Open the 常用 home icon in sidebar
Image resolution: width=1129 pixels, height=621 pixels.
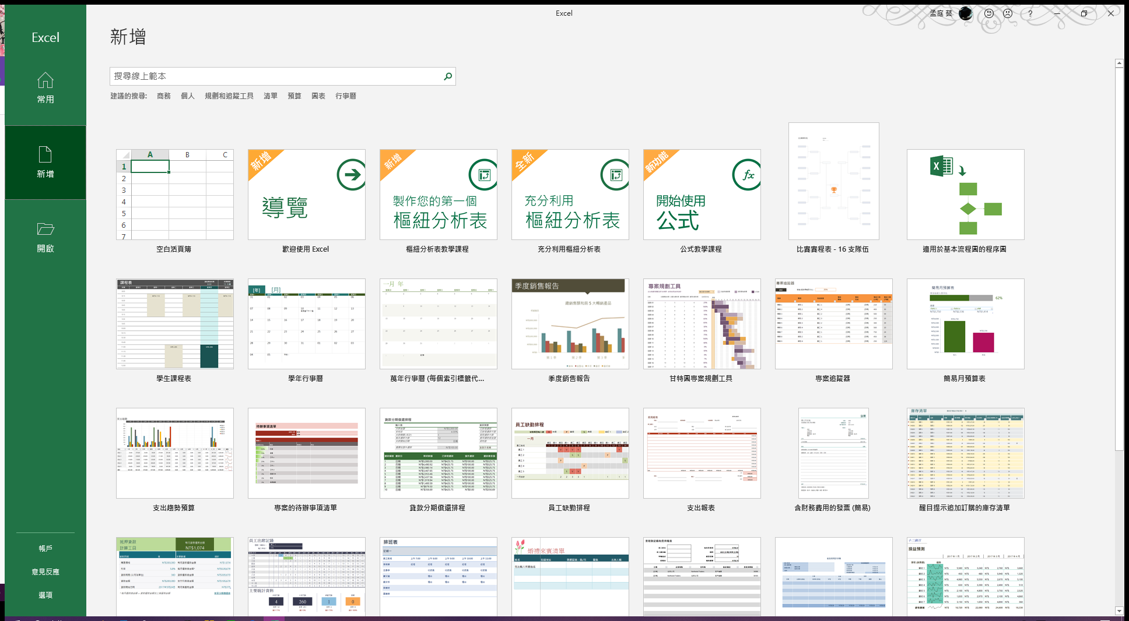pos(45,80)
